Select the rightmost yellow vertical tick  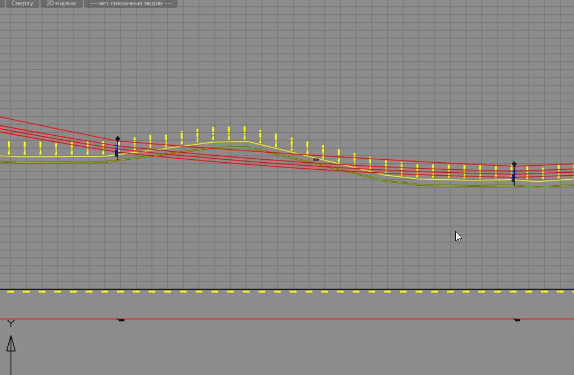[x=559, y=172]
